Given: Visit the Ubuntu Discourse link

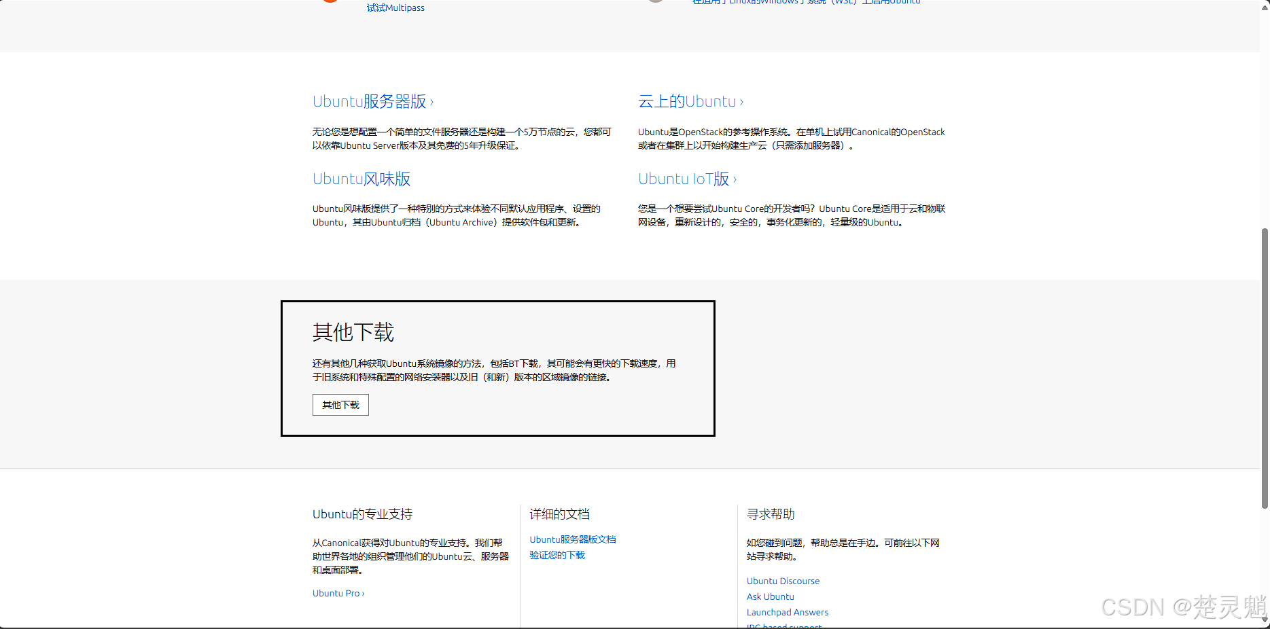Looking at the screenshot, I should pos(783,581).
